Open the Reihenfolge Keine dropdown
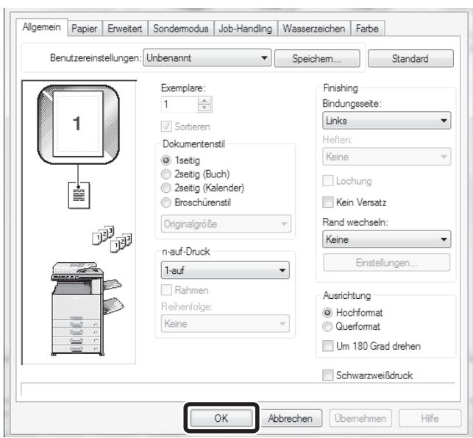The height and width of the screenshot is (438, 473). (225, 324)
